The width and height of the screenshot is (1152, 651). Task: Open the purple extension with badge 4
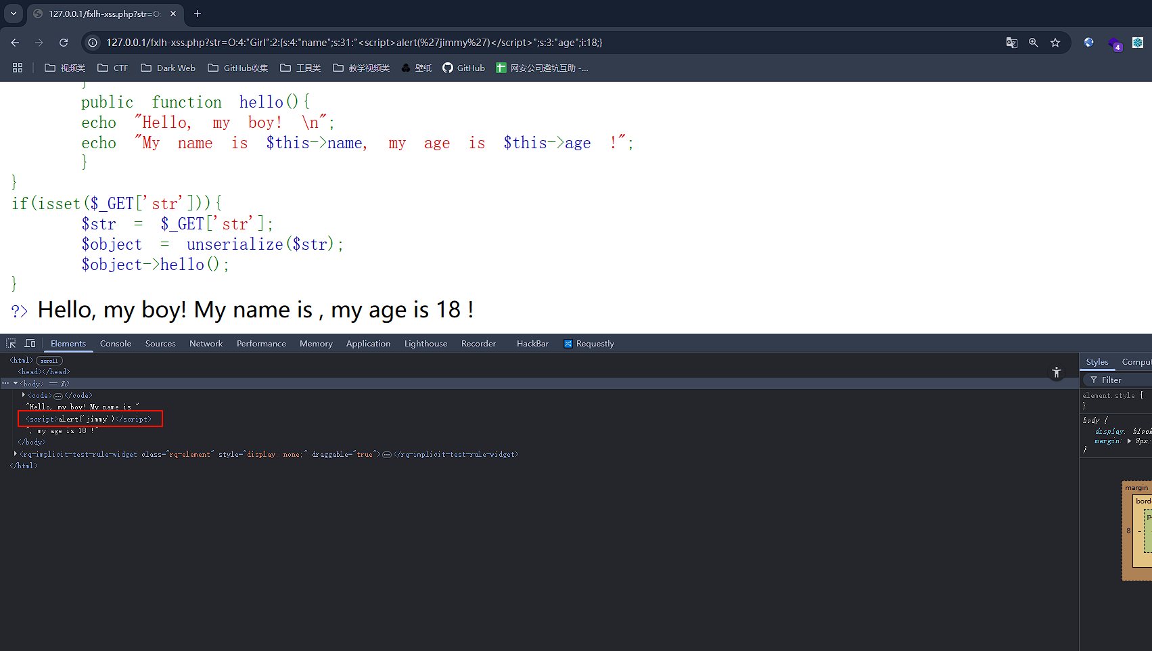(x=1114, y=44)
